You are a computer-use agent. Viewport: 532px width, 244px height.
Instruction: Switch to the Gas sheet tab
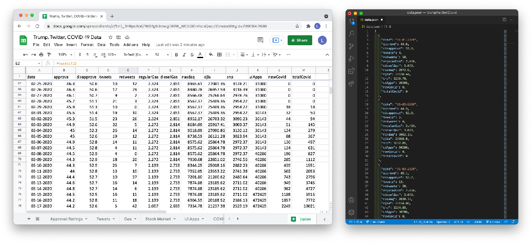tap(129, 219)
